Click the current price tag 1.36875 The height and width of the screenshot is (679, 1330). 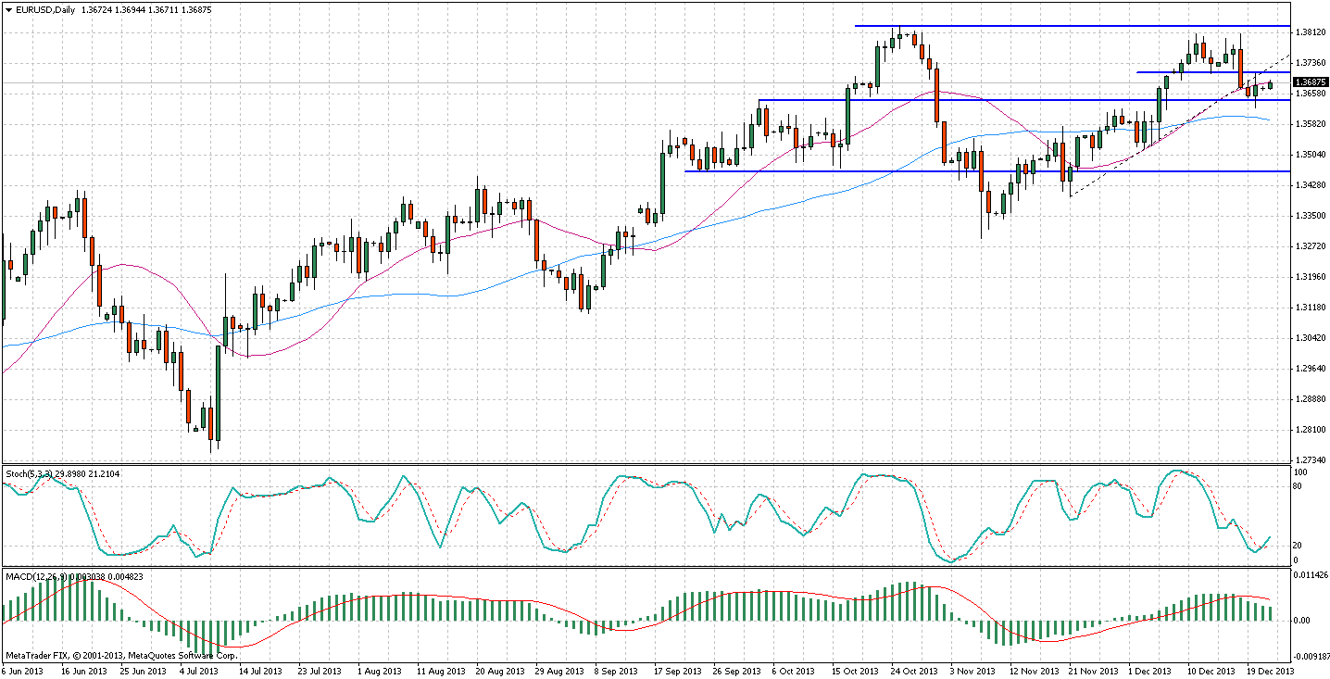1310,82
